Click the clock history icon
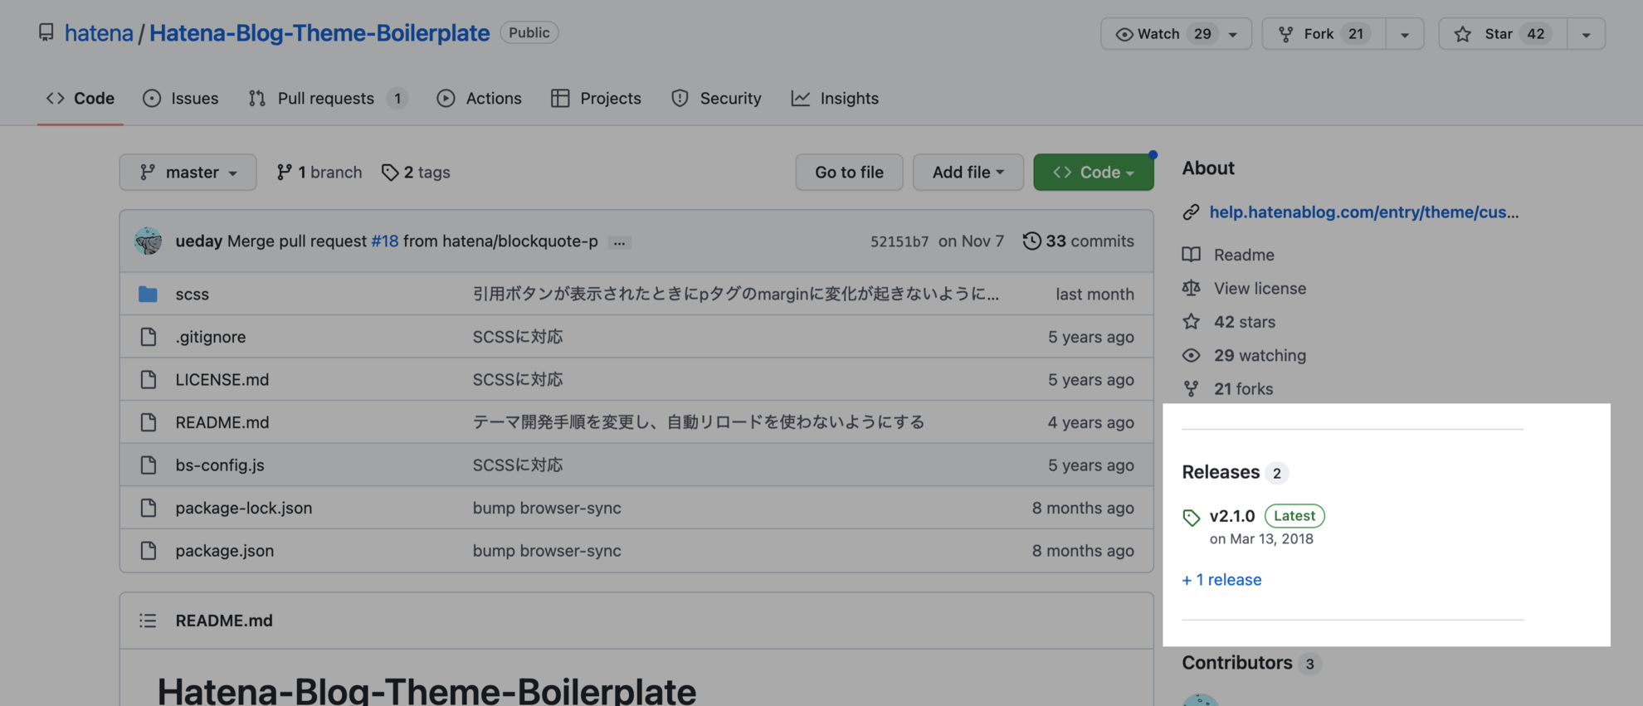Viewport: 1643px width, 706px height. click(1031, 241)
